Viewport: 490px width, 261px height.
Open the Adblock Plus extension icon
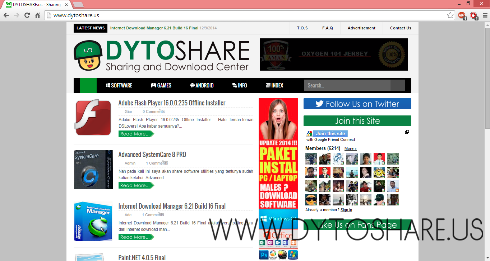462,15
